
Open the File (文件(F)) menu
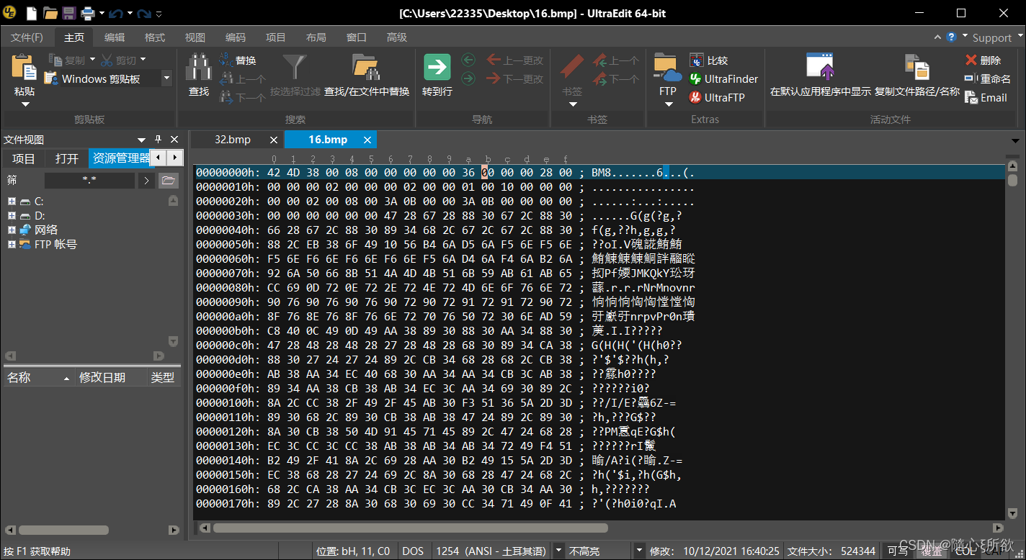27,37
